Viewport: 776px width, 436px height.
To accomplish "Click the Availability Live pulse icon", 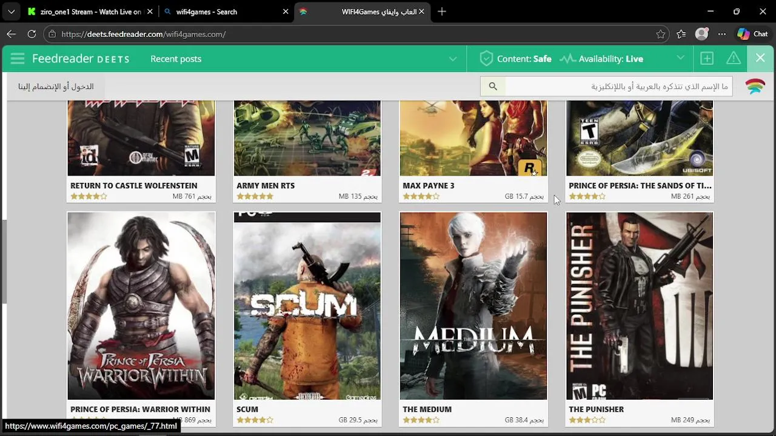I will 567,59.
